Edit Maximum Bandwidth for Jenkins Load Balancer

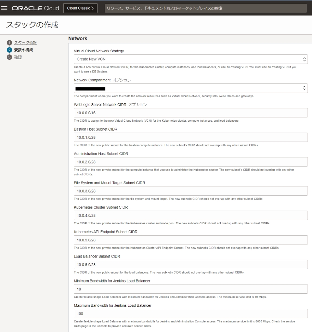pos(191,314)
